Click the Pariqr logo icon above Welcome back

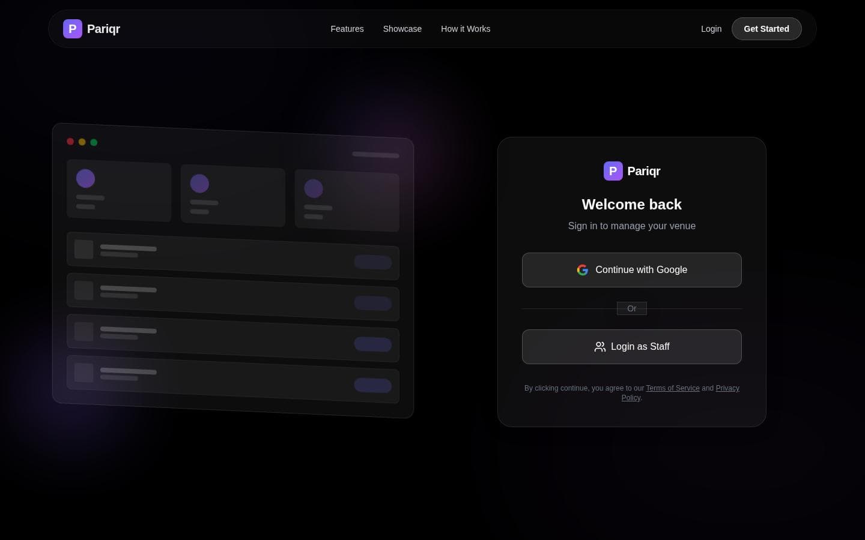[613, 171]
